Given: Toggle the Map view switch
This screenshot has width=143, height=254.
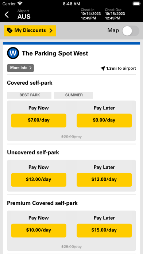Looking at the screenshot, I should click(131, 31).
